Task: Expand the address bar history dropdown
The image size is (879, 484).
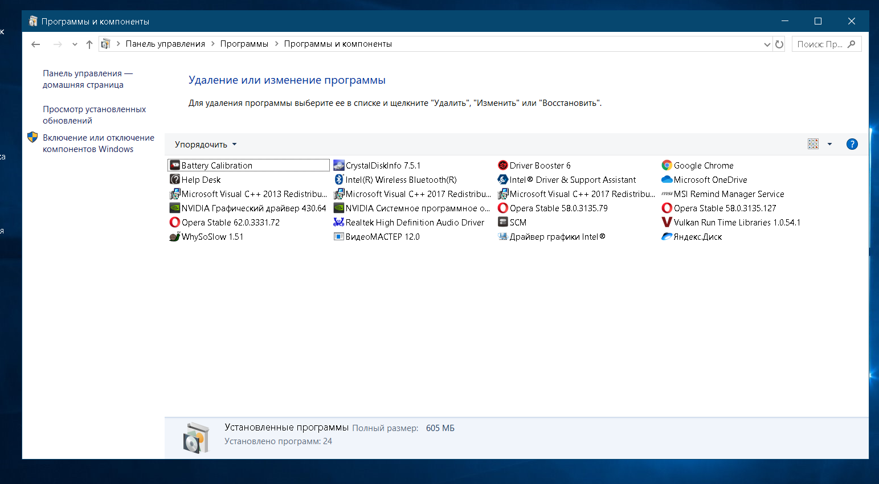Action: click(x=767, y=44)
